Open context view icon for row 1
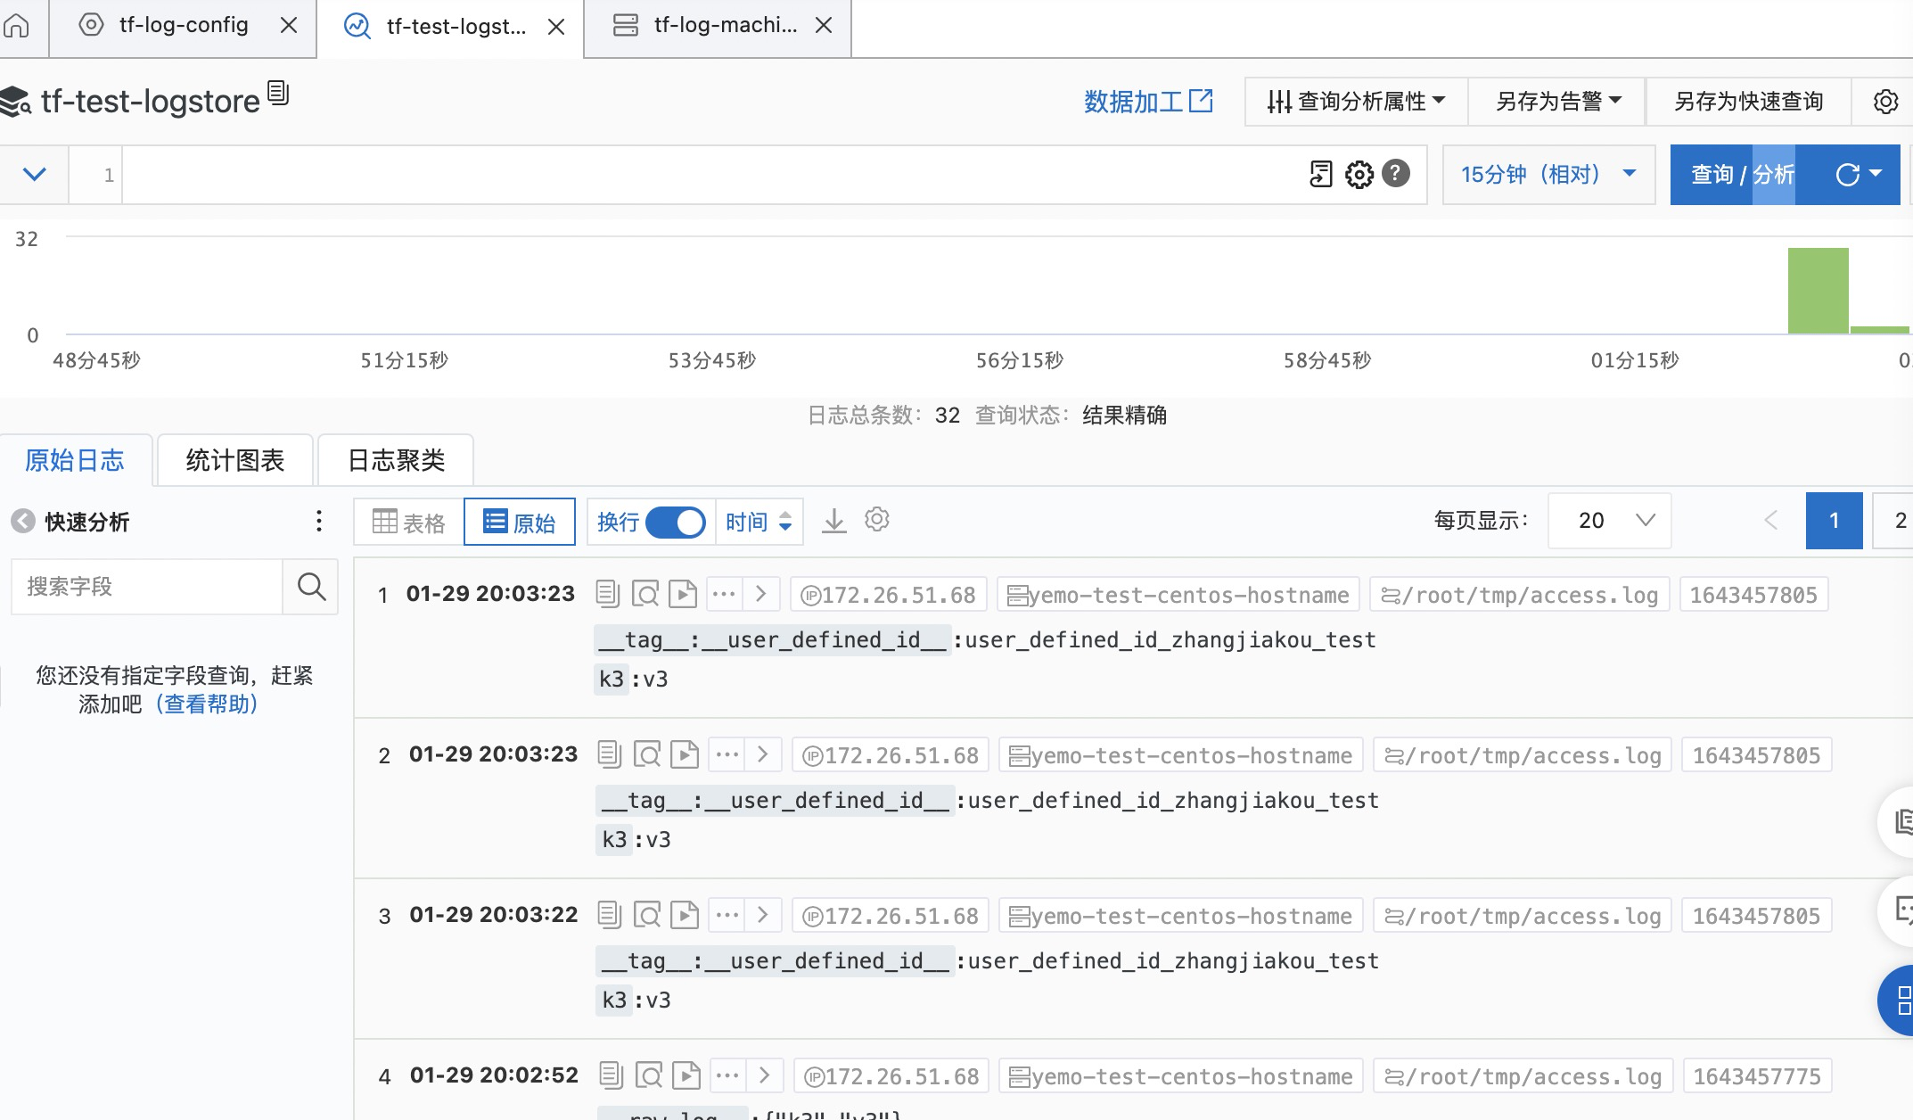The height and width of the screenshot is (1120, 1913). [645, 594]
